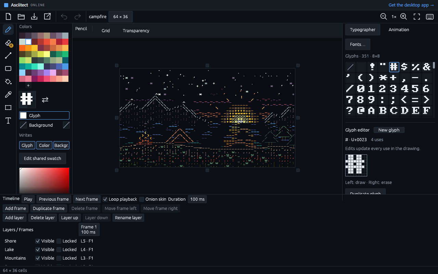Enable Onion skin

pos(142,199)
